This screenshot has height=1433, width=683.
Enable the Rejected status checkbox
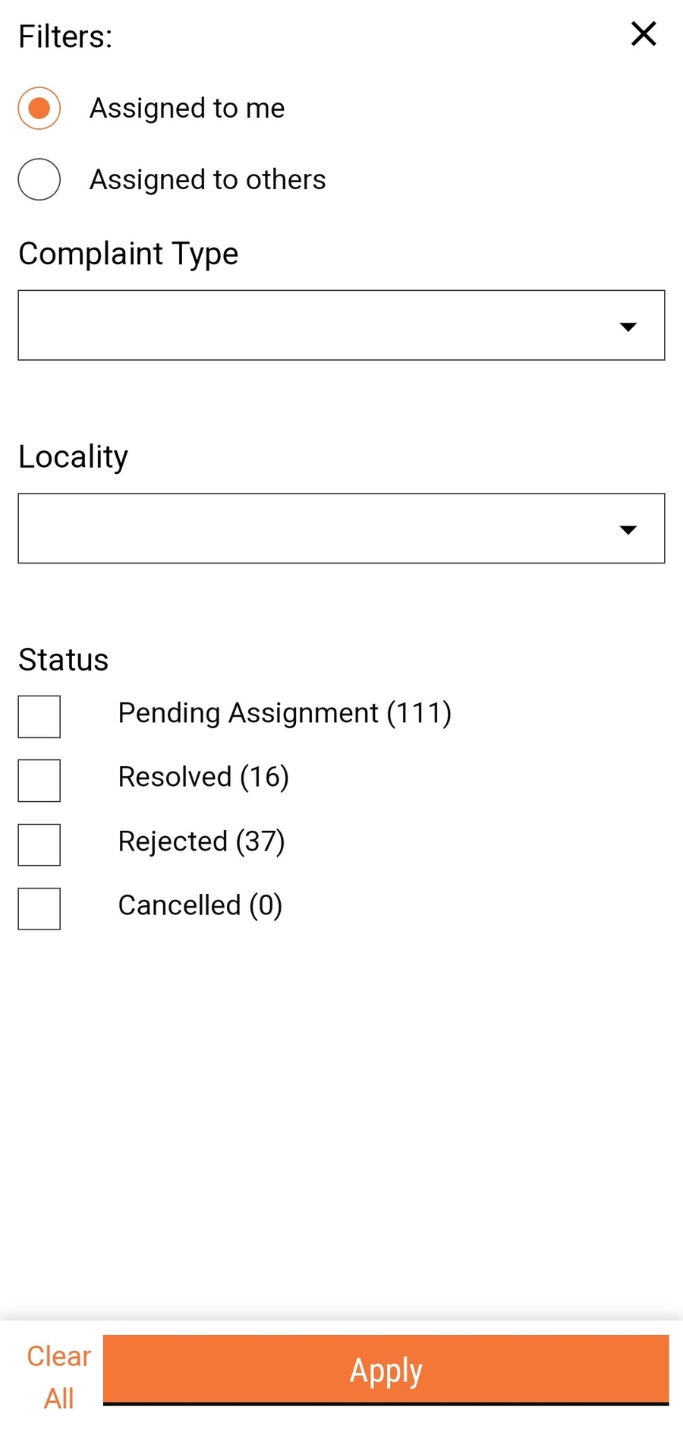point(39,844)
